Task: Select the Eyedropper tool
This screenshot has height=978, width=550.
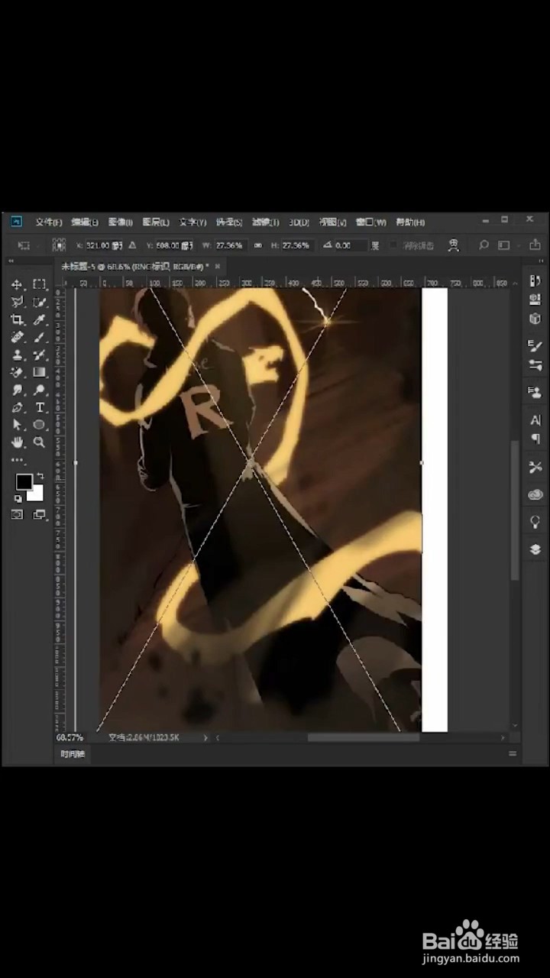Action: 39,319
